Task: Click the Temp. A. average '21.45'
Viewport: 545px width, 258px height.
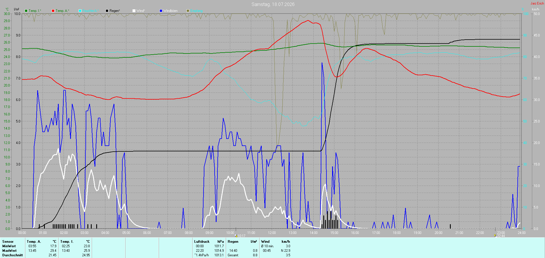Action: [53, 255]
